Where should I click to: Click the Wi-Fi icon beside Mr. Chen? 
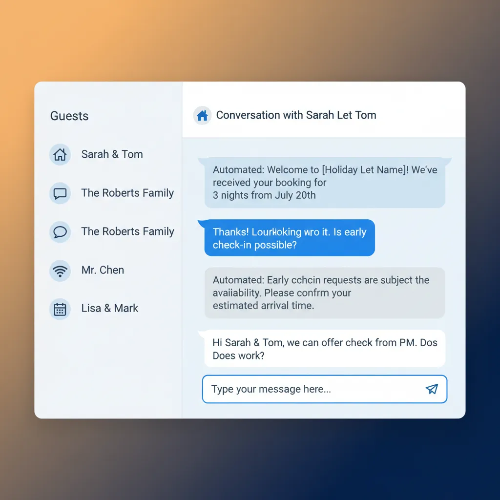click(x=60, y=271)
